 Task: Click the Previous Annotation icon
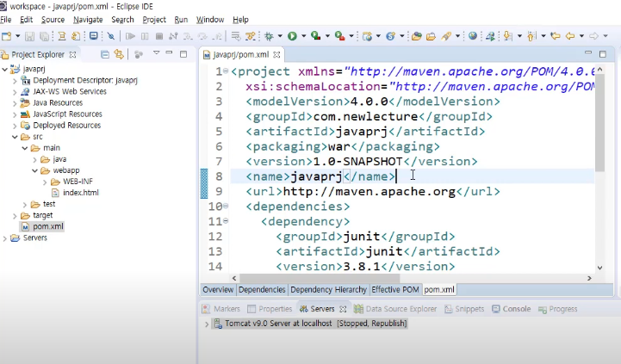click(x=531, y=36)
